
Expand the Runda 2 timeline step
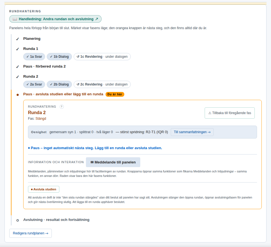coord(31,77)
